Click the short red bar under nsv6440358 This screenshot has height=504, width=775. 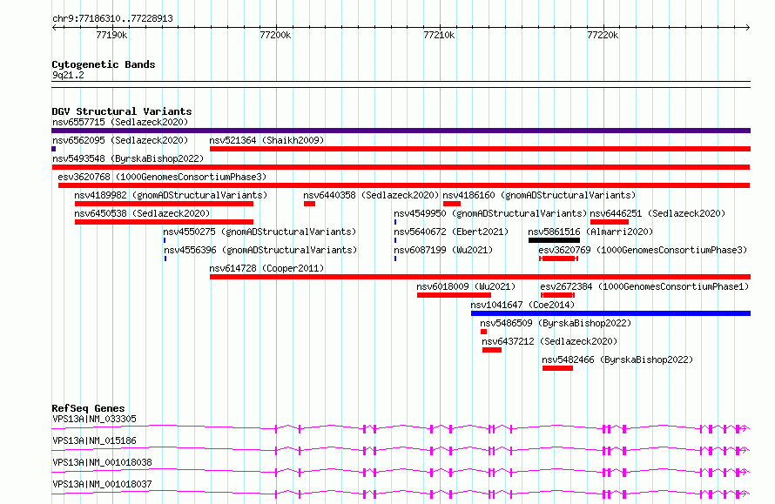[x=309, y=204]
